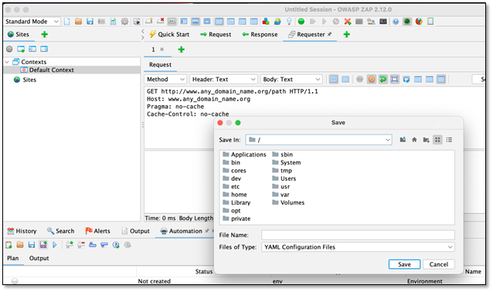Image resolution: width=493 pixels, height=292 pixels.
Task: Click the add job icon with green plus
Action: pyautogui.click(x=70, y=245)
